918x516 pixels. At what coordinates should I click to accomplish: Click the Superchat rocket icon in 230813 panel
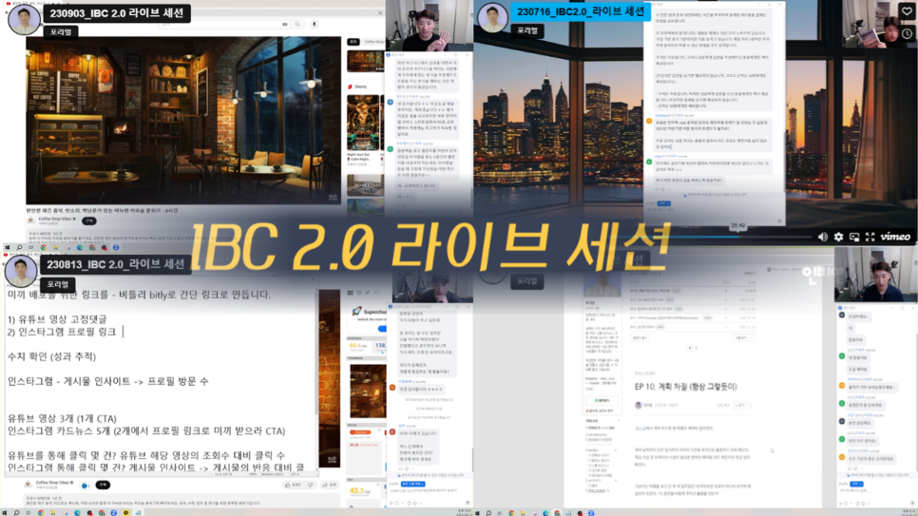[356, 311]
